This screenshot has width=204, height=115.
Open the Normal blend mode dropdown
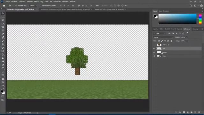pyautogui.click(x=163, y=37)
